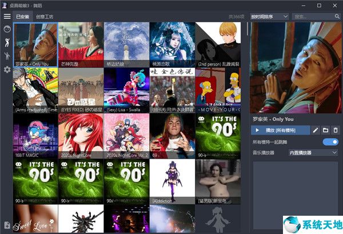
Task: Select the placeholder silhouette thumbnail
Action: click(218, 219)
